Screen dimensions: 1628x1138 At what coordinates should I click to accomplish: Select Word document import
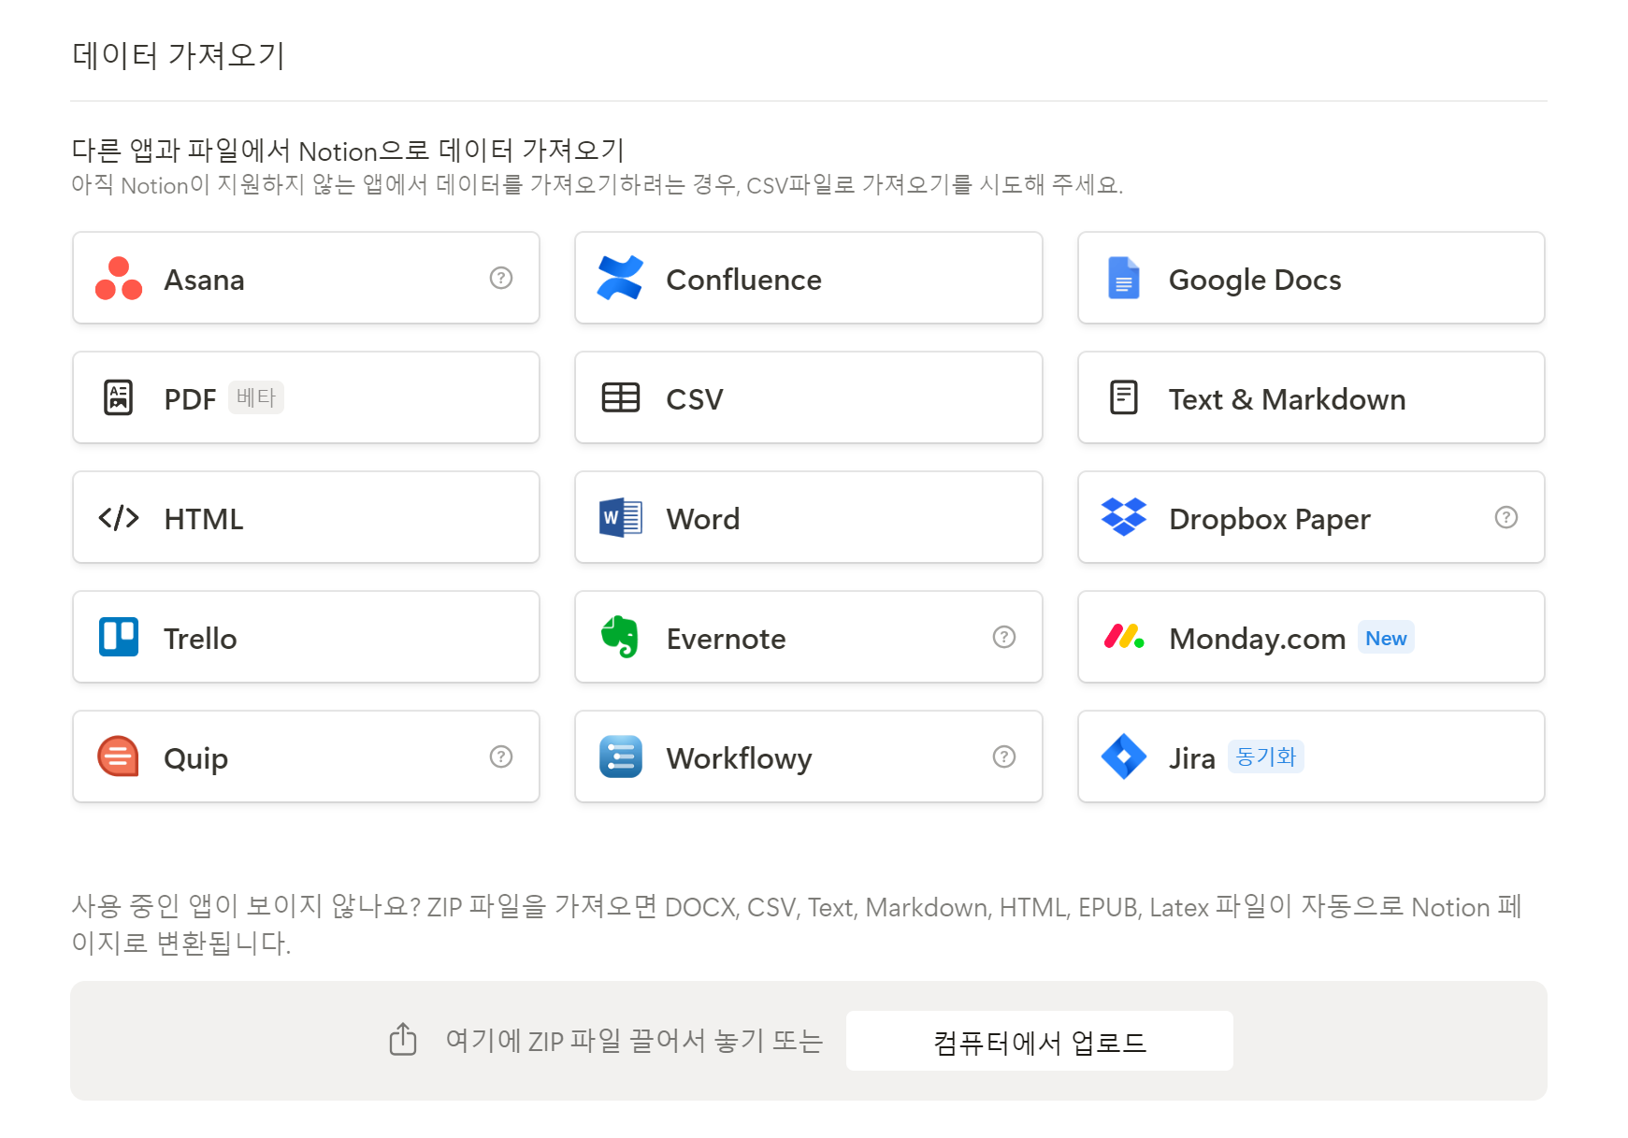[808, 517]
